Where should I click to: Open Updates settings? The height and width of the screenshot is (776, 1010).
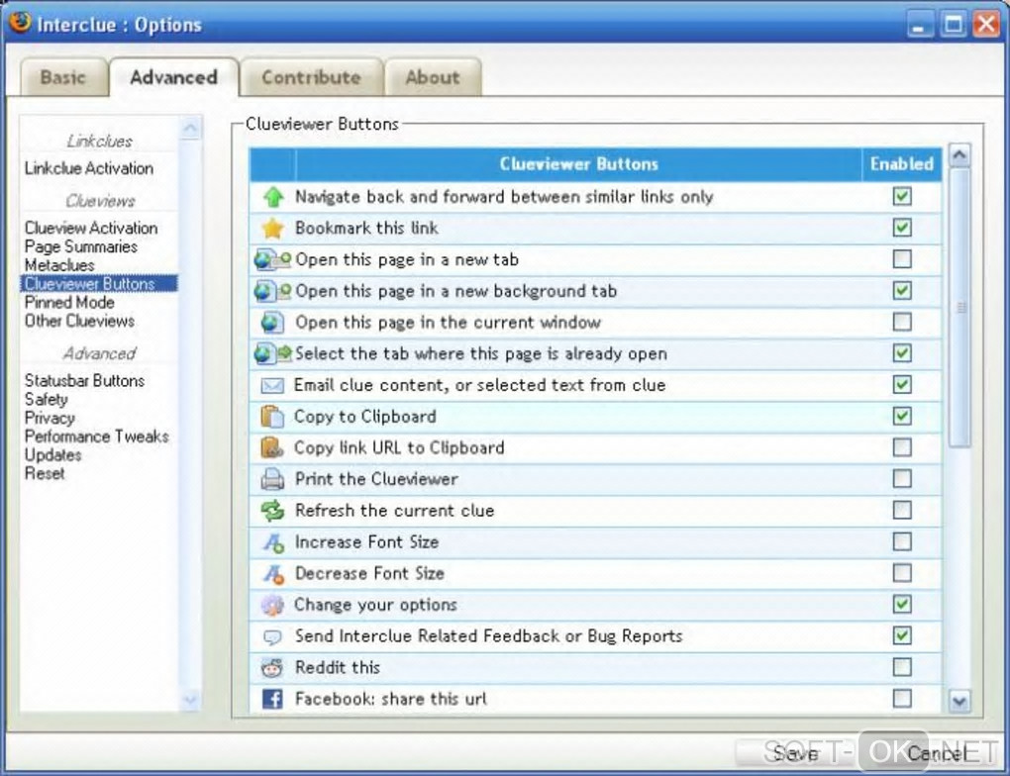point(52,455)
